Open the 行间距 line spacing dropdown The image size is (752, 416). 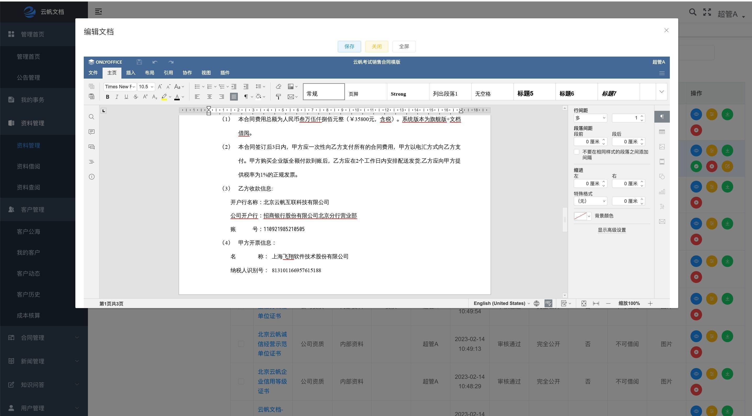[x=590, y=118]
